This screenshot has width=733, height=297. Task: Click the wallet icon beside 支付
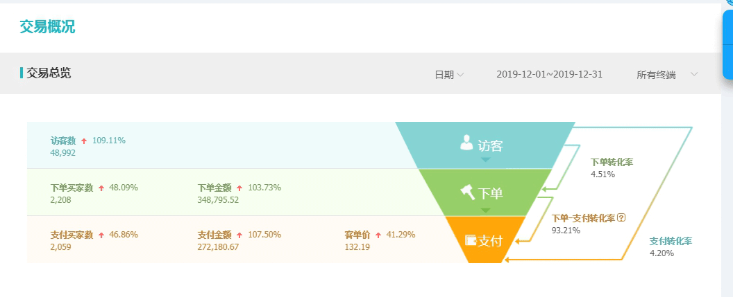coord(470,240)
